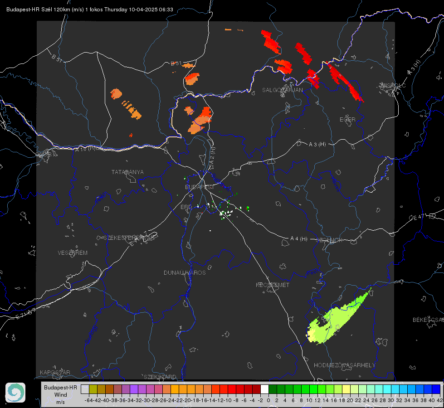444x408 pixels.
Task: Pick the light gray first swatch in the legend
Action: tap(85, 389)
